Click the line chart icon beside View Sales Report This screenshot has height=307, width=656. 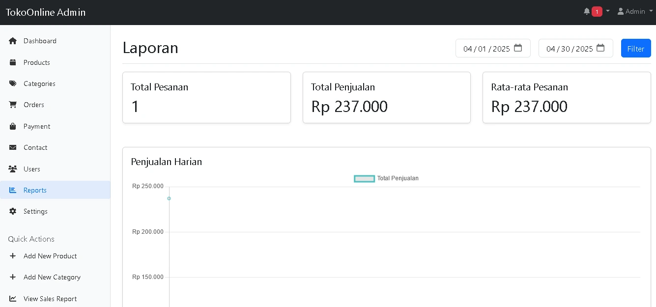coord(13,299)
